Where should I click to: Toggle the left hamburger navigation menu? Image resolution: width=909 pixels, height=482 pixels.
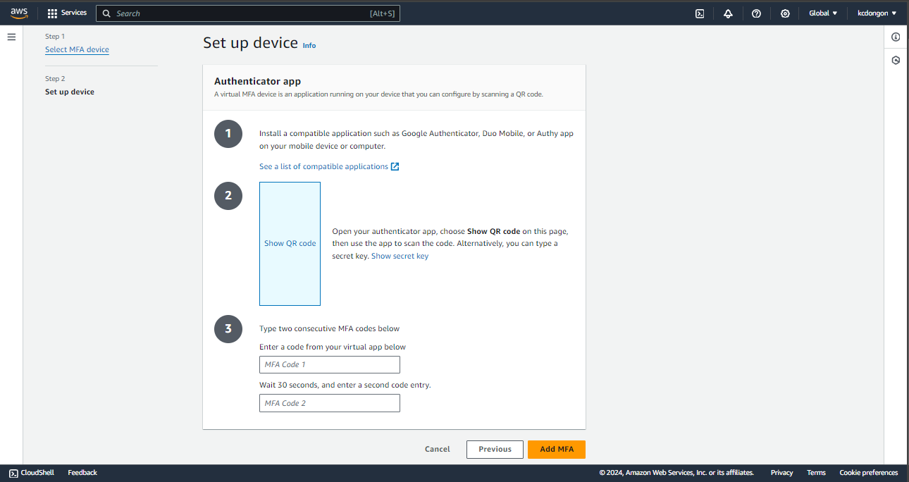pos(11,37)
